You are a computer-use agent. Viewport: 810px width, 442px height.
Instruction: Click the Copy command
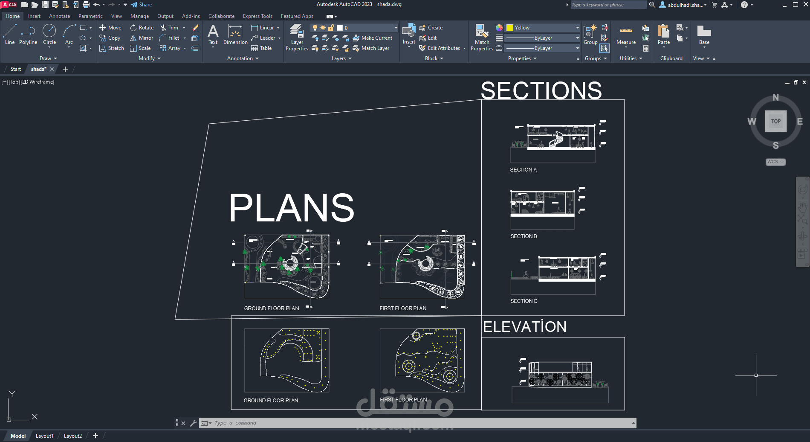pyautogui.click(x=110, y=38)
